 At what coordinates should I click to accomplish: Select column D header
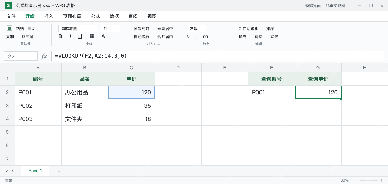pos(178,67)
